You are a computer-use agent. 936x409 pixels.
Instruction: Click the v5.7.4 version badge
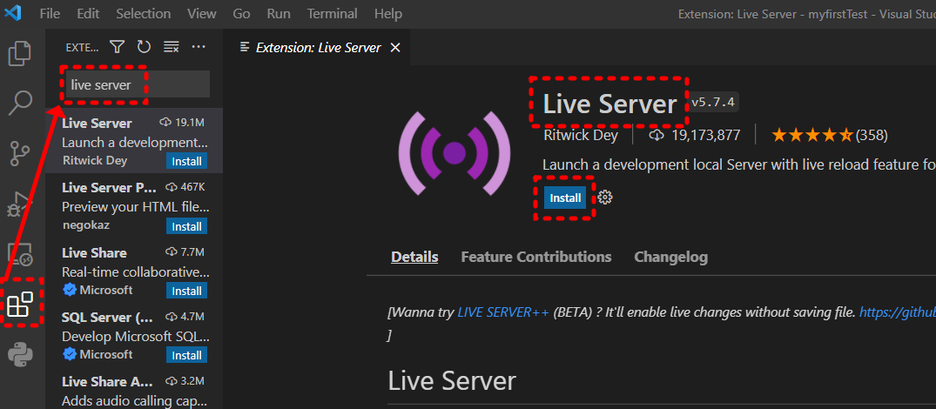click(x=714, y=103)
